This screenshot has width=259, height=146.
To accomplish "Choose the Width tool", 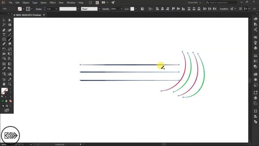I will point(4,54).
